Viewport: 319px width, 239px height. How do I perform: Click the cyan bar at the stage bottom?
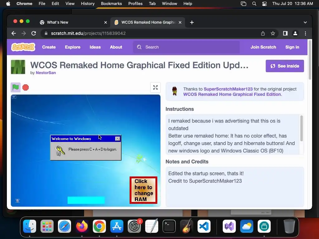coord(86,200)
